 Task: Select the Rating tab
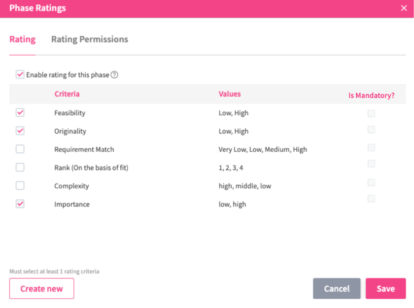click(22, 39)
